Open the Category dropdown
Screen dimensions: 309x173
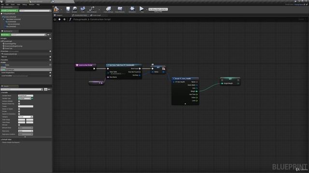[26, 117]
